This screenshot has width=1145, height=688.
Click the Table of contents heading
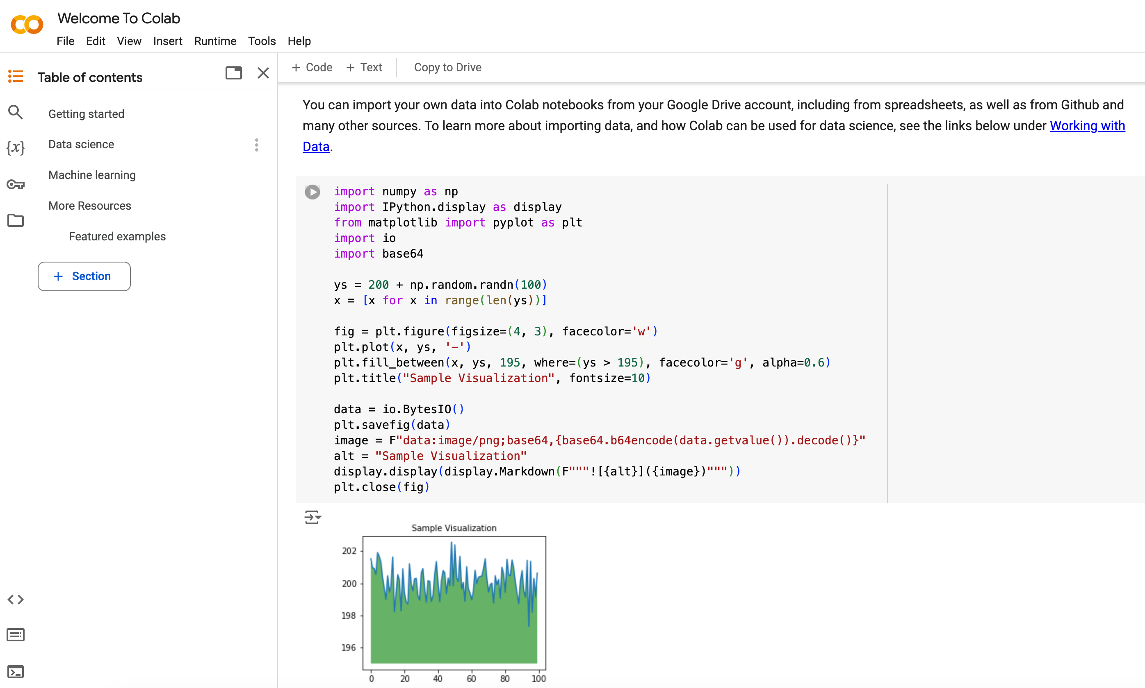[90, 77]
